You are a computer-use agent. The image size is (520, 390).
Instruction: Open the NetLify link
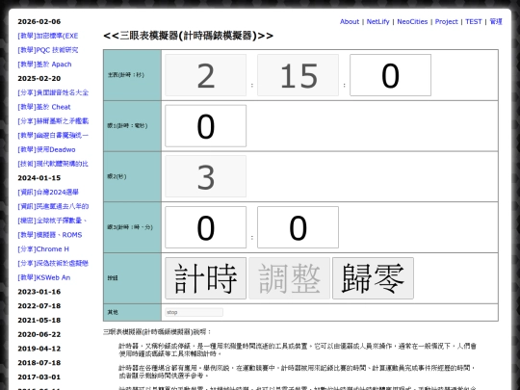point(377,21)
